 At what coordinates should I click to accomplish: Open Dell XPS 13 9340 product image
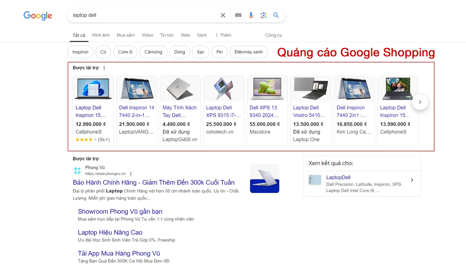(x=267, y=89)
